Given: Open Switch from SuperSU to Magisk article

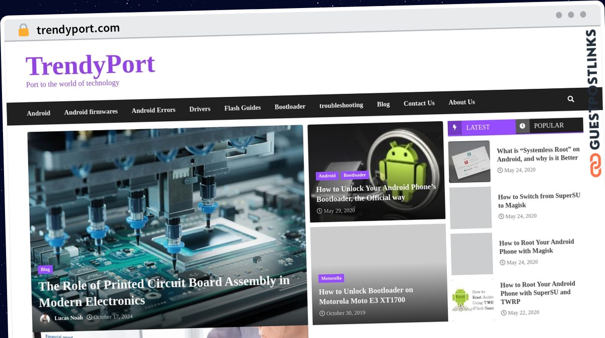Looking at the screenshot, I should pos(539,200).
